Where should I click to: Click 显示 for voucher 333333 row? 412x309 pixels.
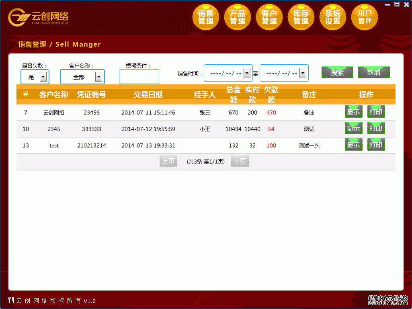(353, 128)
